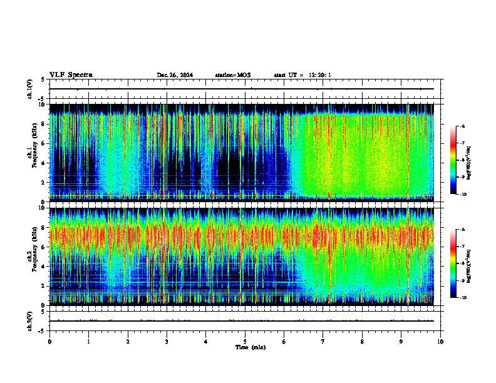Click the time axis tick label '9'
This screenshot has height=383, width=496.
tap(401, 342)
